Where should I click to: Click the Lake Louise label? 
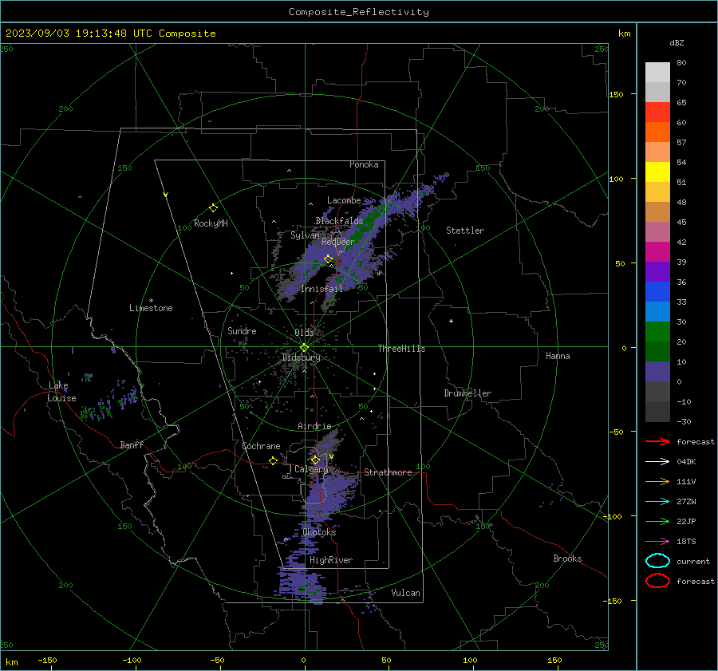[x=61, y=392]
